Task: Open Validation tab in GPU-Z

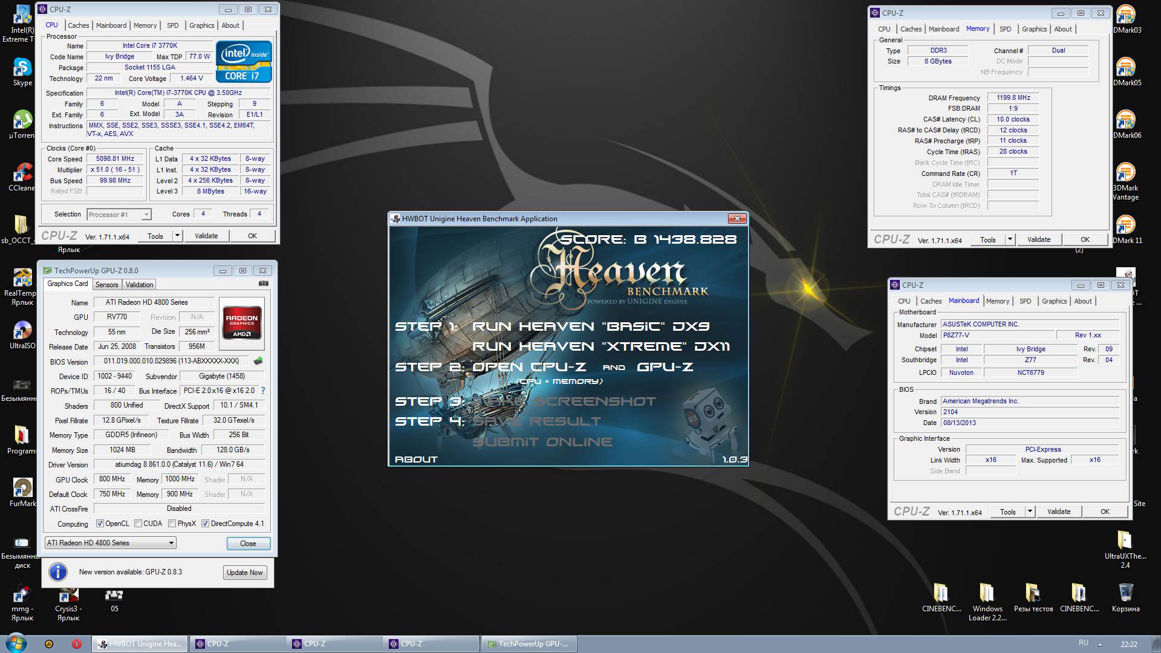Action: click(140, 285)
